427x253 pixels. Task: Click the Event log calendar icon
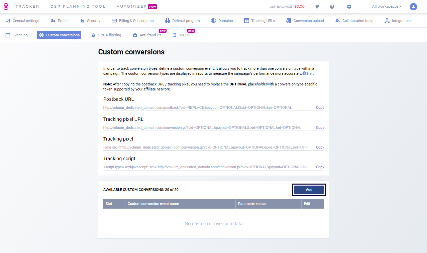point(7,35)
